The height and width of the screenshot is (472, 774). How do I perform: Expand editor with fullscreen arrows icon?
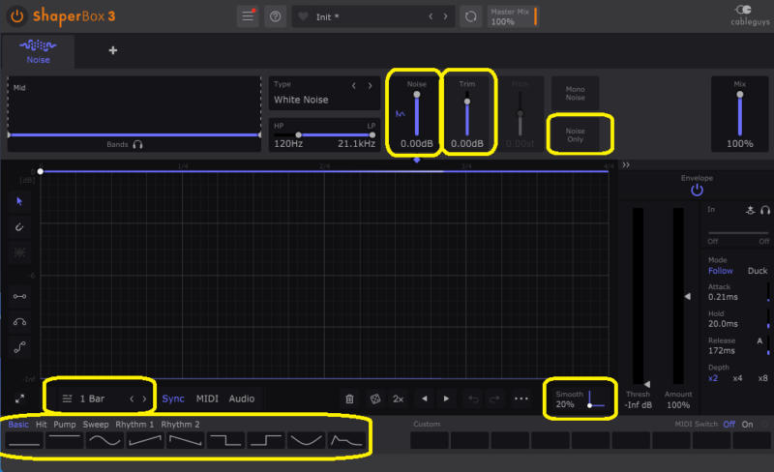[19, 398]
